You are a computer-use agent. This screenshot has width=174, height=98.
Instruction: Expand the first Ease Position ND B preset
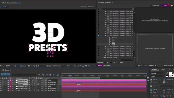point(105,11)
